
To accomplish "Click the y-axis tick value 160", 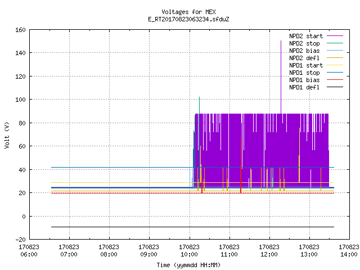I will 20,30.
